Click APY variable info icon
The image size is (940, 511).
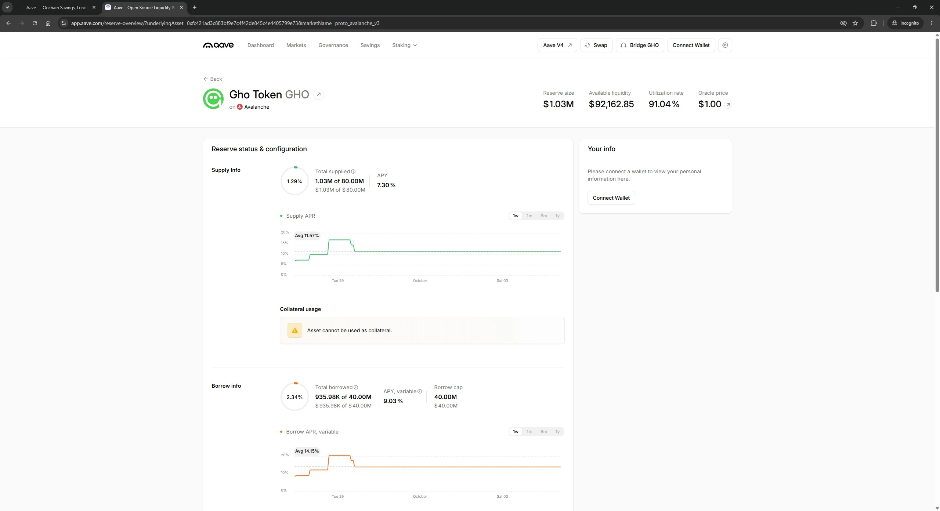pyautogui.click(x=420, y=391)
